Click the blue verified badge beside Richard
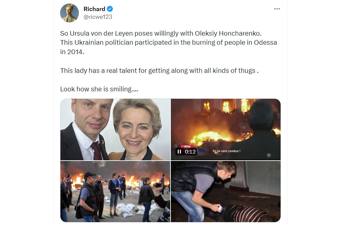The height and width of the screenshot is (226, 341). click(x=110, y=9)
